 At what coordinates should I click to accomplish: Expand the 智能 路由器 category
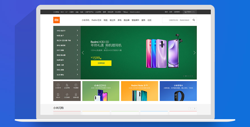click(x=67, y=55)
